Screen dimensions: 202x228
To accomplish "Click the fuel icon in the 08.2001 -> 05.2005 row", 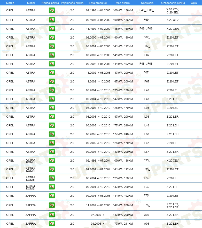I will pyautogui.click(x=52, y=46).
